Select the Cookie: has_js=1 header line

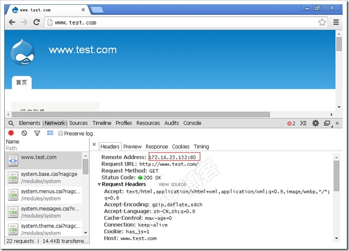click(127, 231)
